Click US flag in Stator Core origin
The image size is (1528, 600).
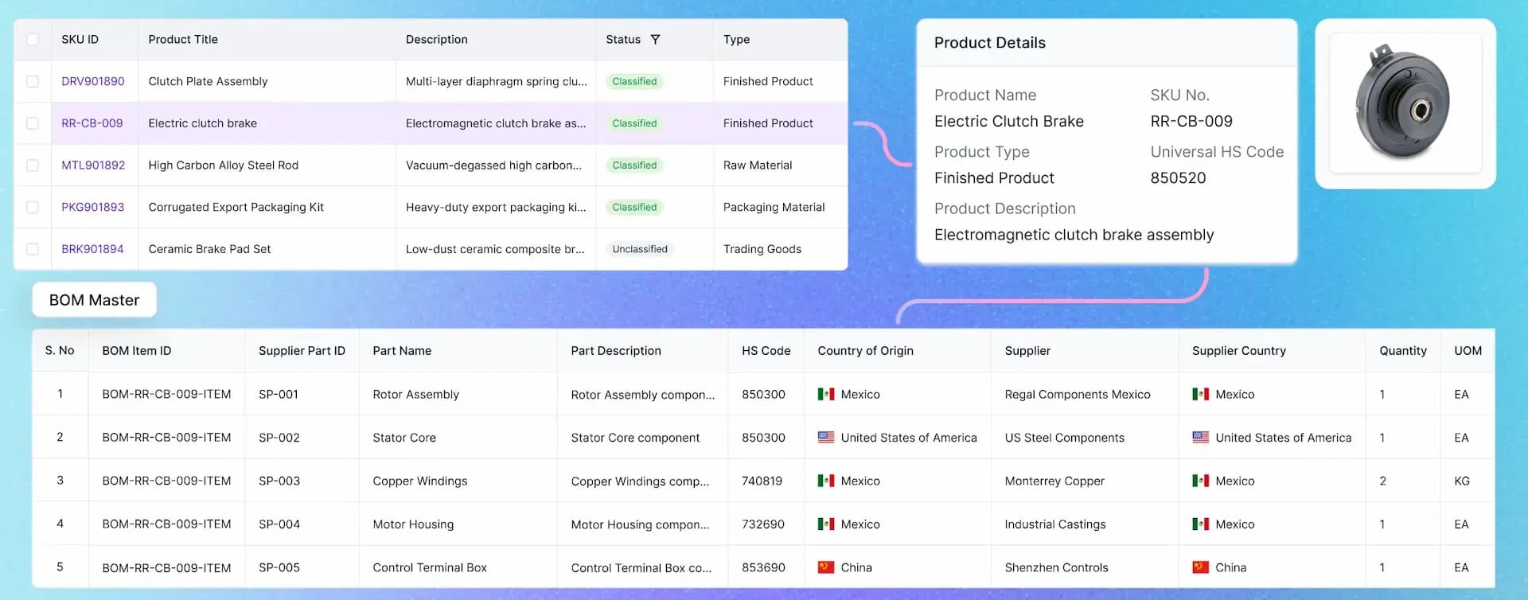826,437
